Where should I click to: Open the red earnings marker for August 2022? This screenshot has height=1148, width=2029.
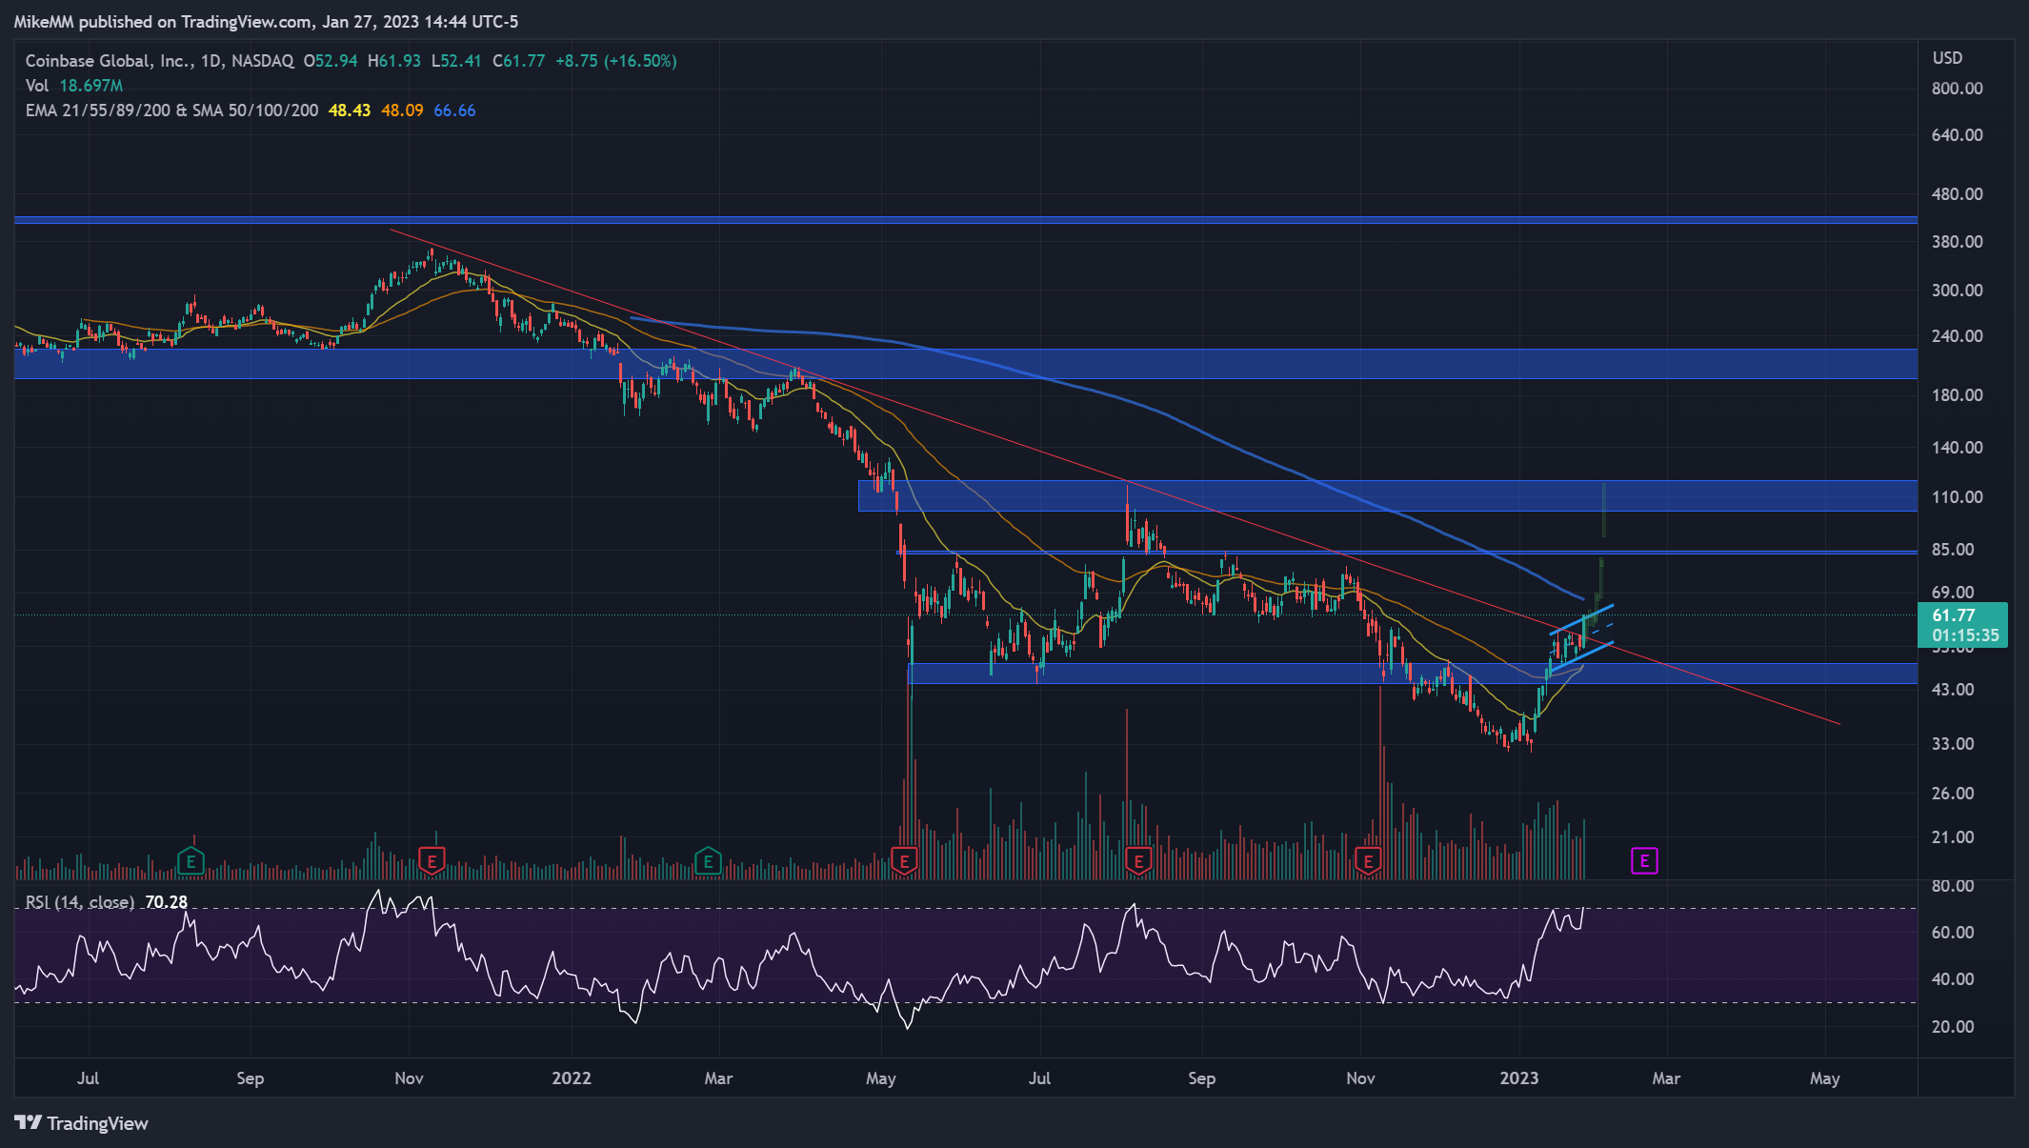(1137, 862)
